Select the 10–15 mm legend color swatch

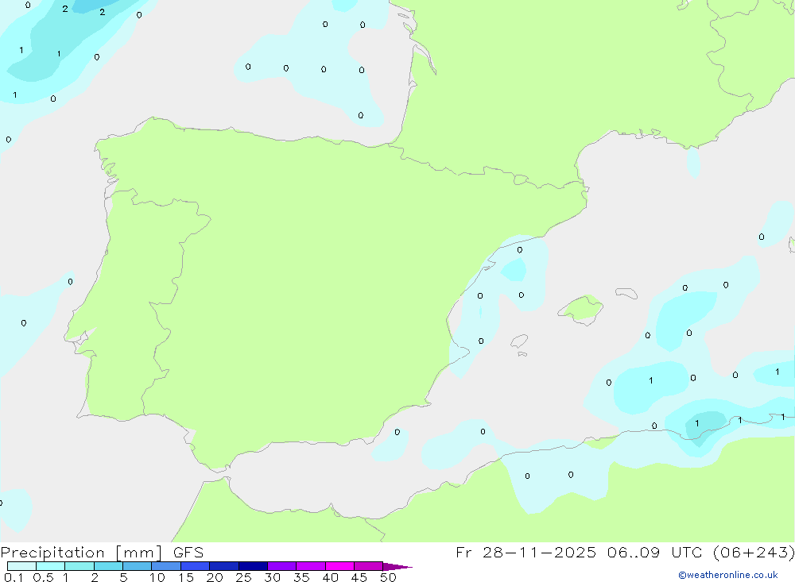coord(166,566)
